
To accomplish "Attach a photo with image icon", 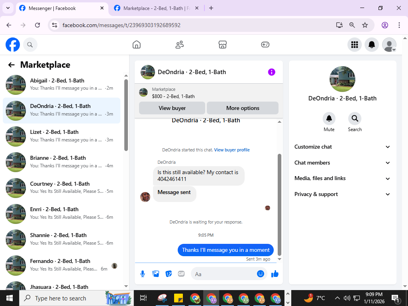I will point(156,274).
